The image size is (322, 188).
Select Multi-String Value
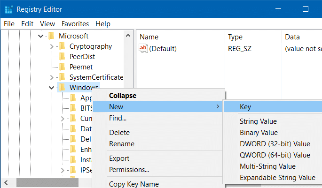[x=273, y=166]
